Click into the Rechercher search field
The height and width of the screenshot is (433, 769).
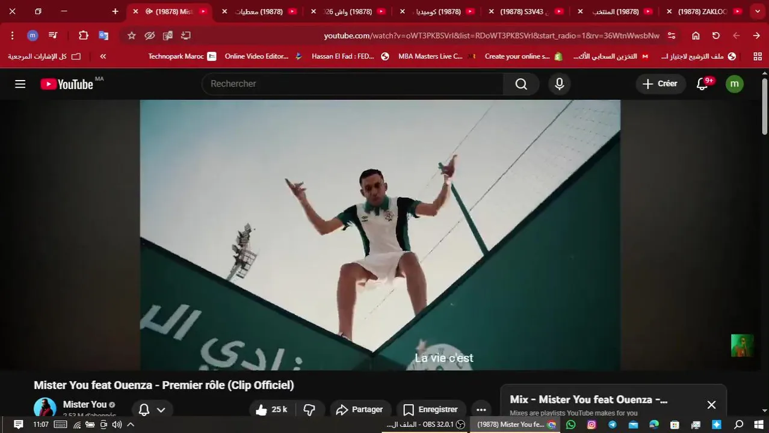coord(353,84)
